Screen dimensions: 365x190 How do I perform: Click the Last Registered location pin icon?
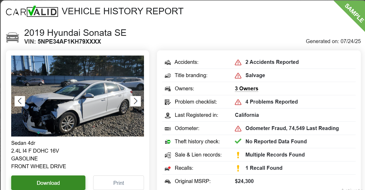coord(168,115)
